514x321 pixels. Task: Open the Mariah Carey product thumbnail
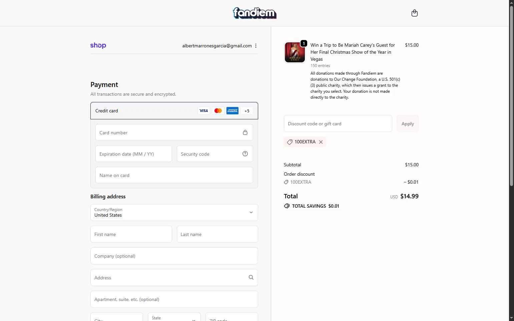(295, 52)
